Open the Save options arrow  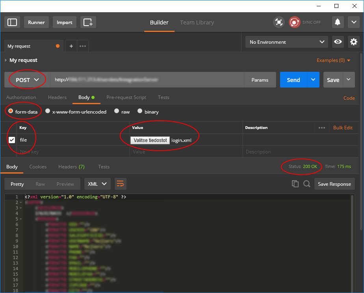pos(349,80)
